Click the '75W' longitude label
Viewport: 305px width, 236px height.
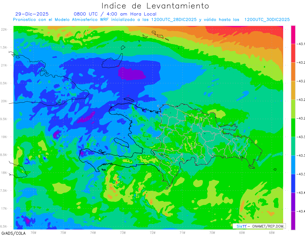pos(63,232)
